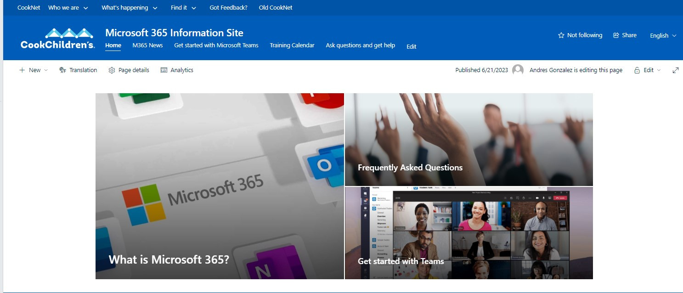Open Ask questions and get help tab
683x293 pixels.
pos(361,45)
